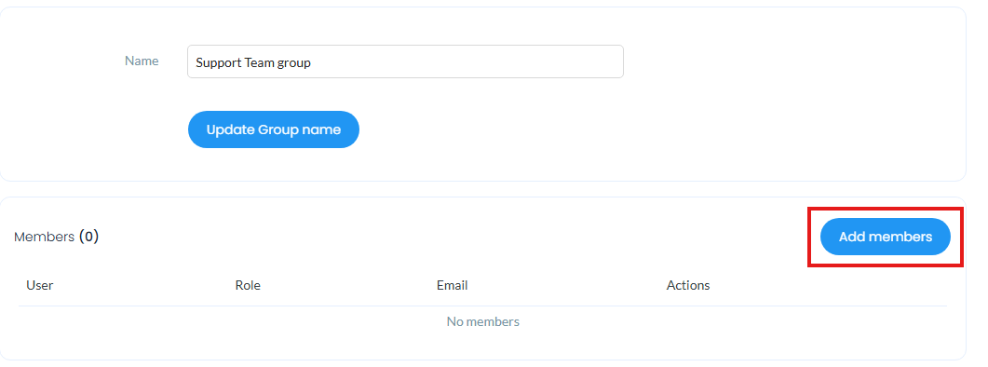Viewport: 988px width, 367px height.
Task: Place cursor after 'group' in Name field
Action: pyautogui.click(x=312, y=62)
